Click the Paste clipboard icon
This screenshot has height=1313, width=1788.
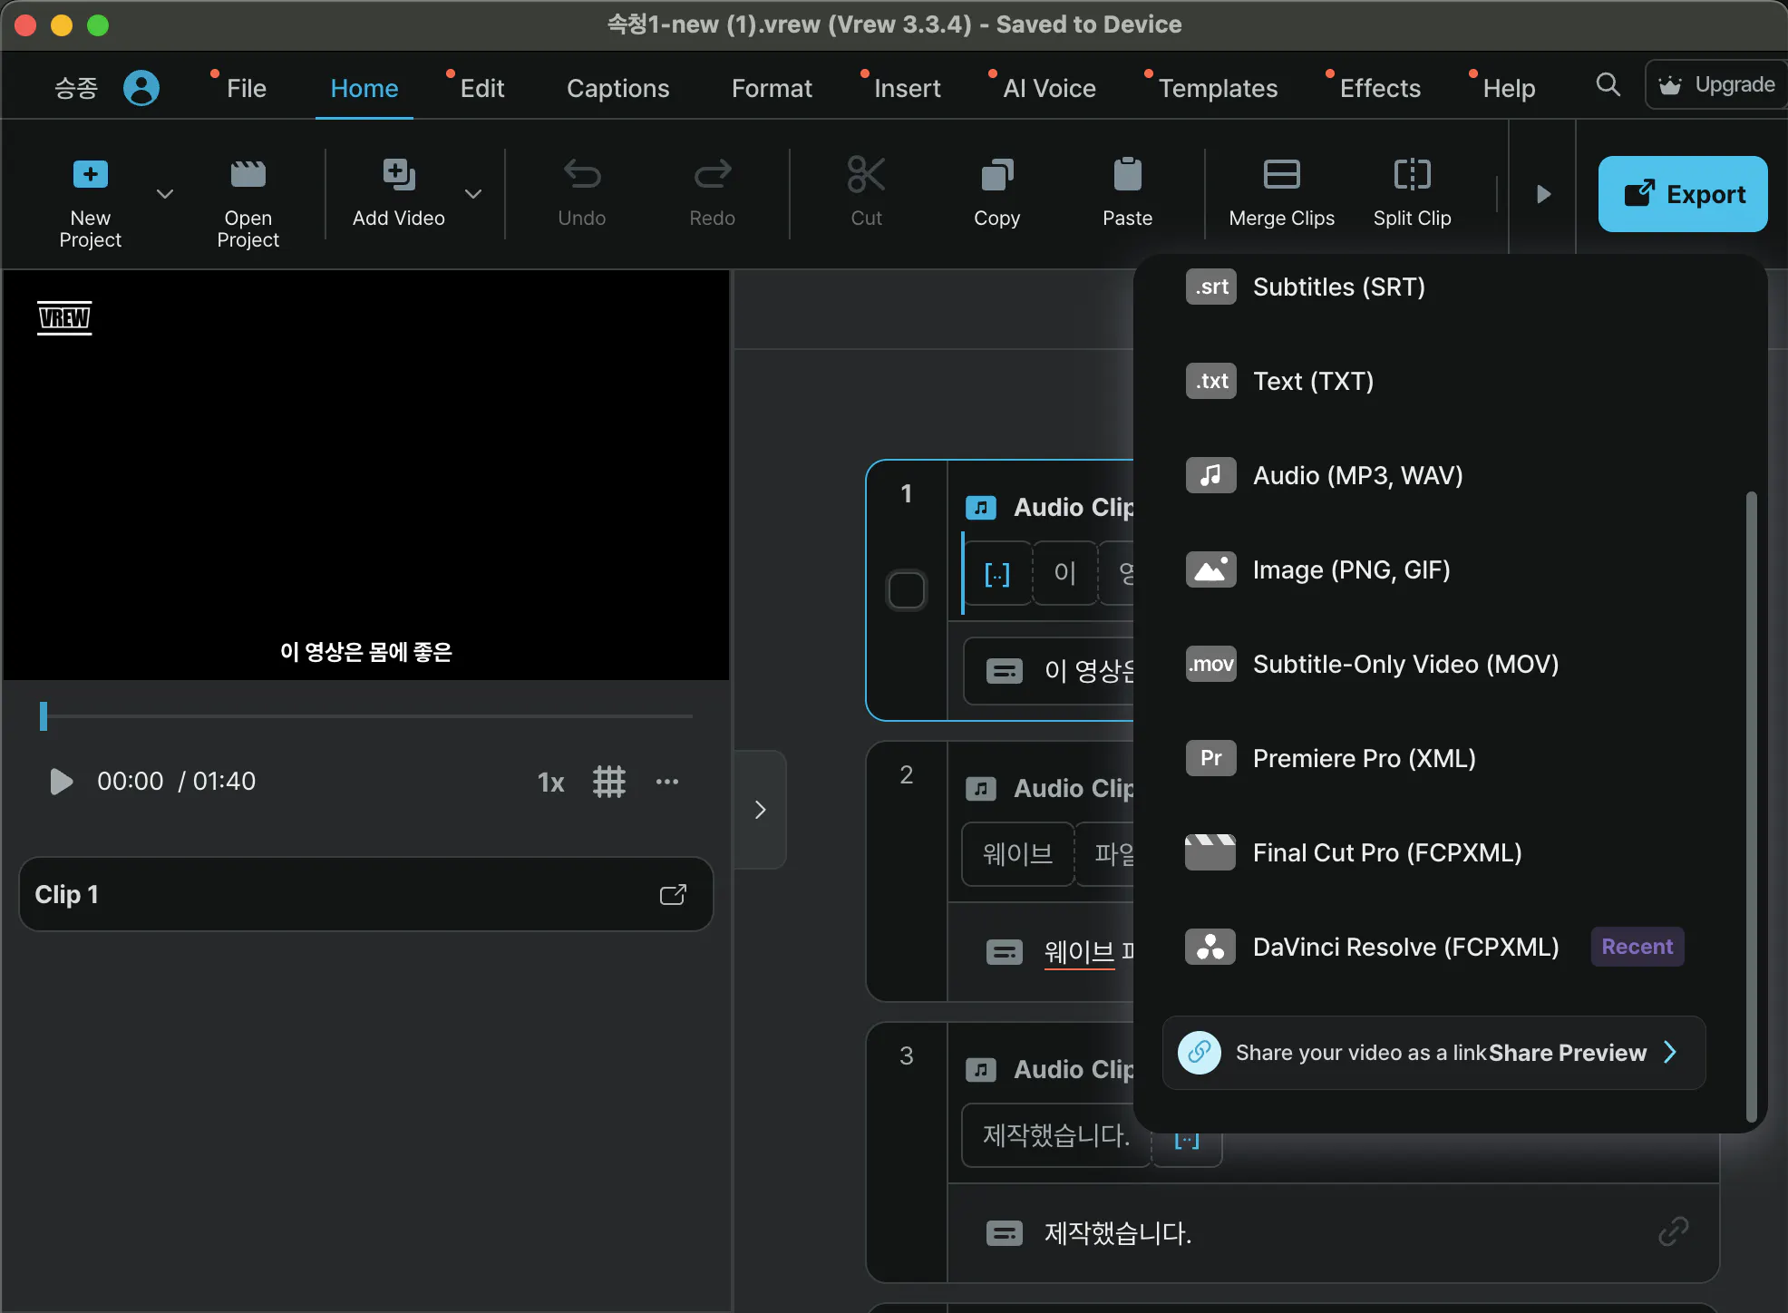click(1127, 174)
